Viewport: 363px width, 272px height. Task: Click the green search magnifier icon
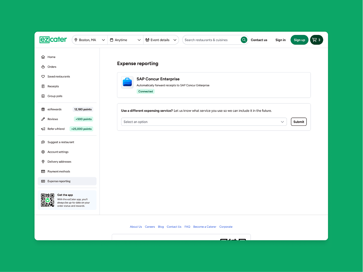click(x=244, y=40)
